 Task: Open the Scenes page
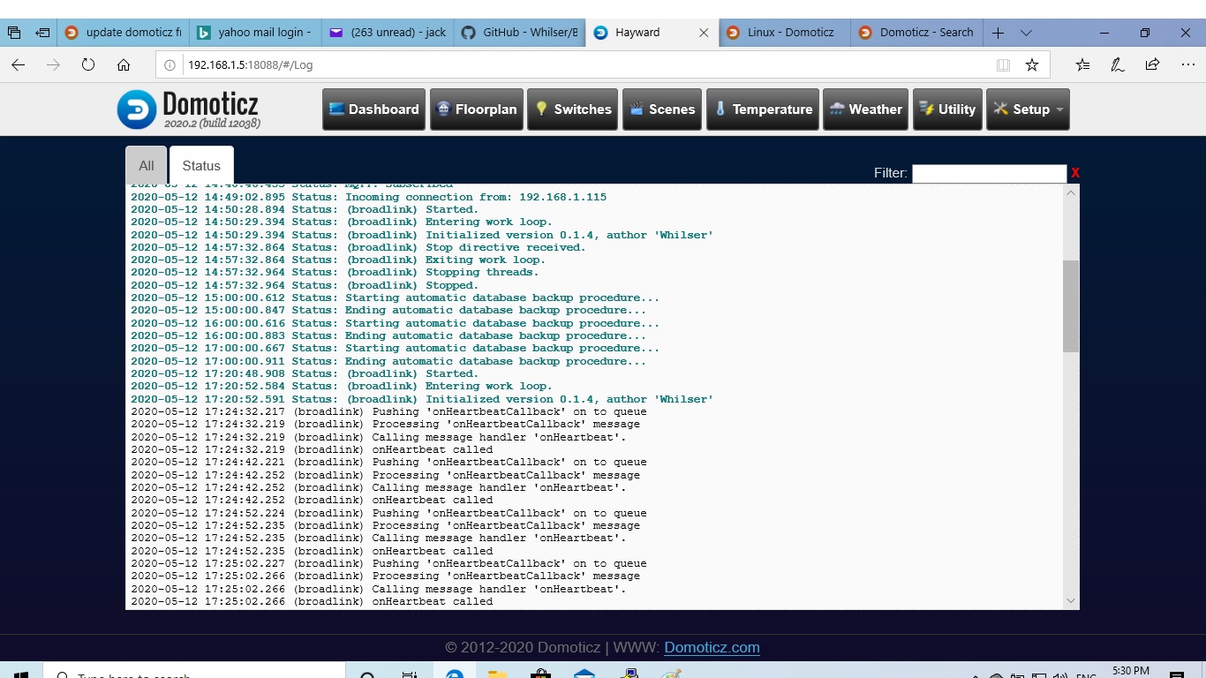coord(662,109)
